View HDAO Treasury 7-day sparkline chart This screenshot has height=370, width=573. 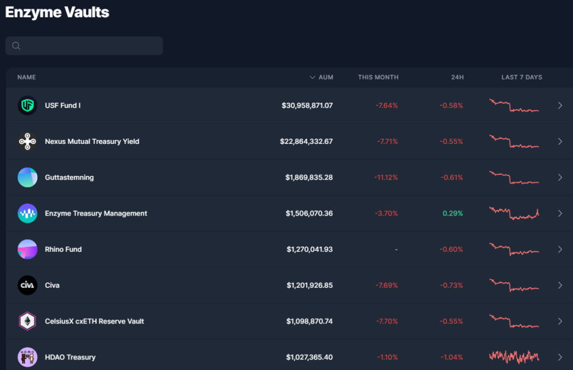(514, 357)
